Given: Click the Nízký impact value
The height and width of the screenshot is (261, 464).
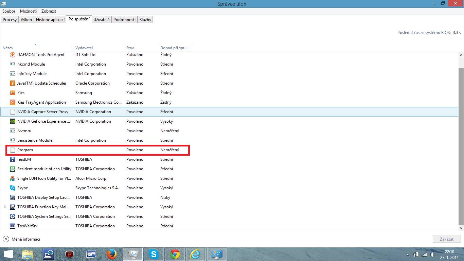Looking at the screenshot, I should click(x=165, y=197).
